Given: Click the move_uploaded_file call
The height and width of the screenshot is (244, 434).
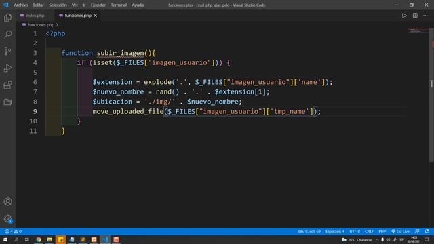Looking at the screenshot, I should click(x=128, y=111).
